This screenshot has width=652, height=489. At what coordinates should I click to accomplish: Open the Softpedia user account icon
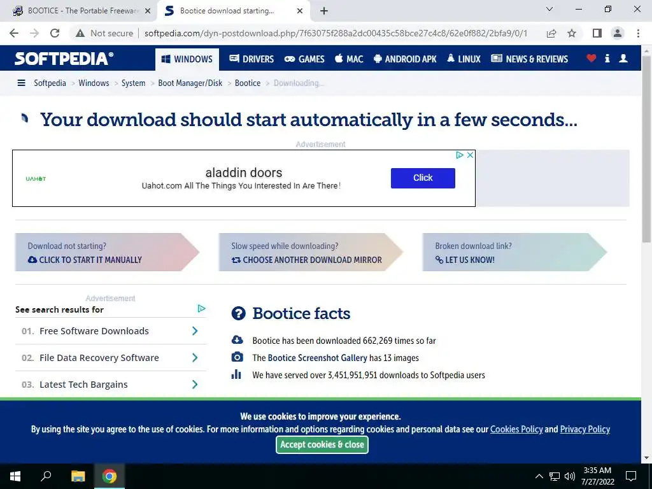coord(623,58)
